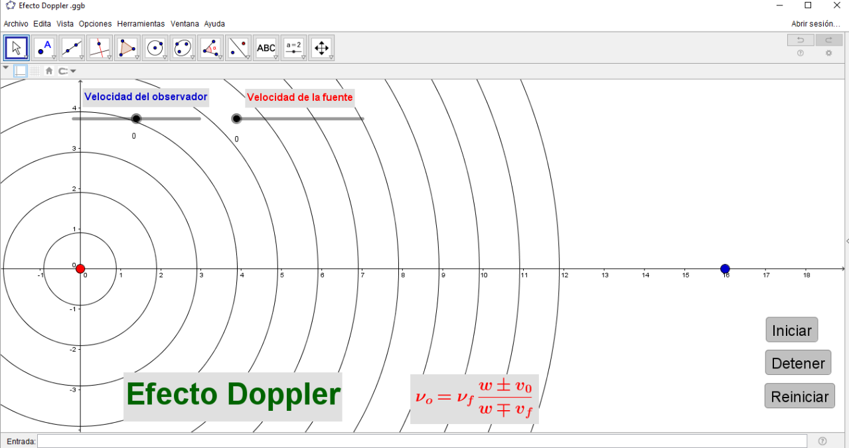
Task: Click the Iniciar button
Action: point(792,330)
